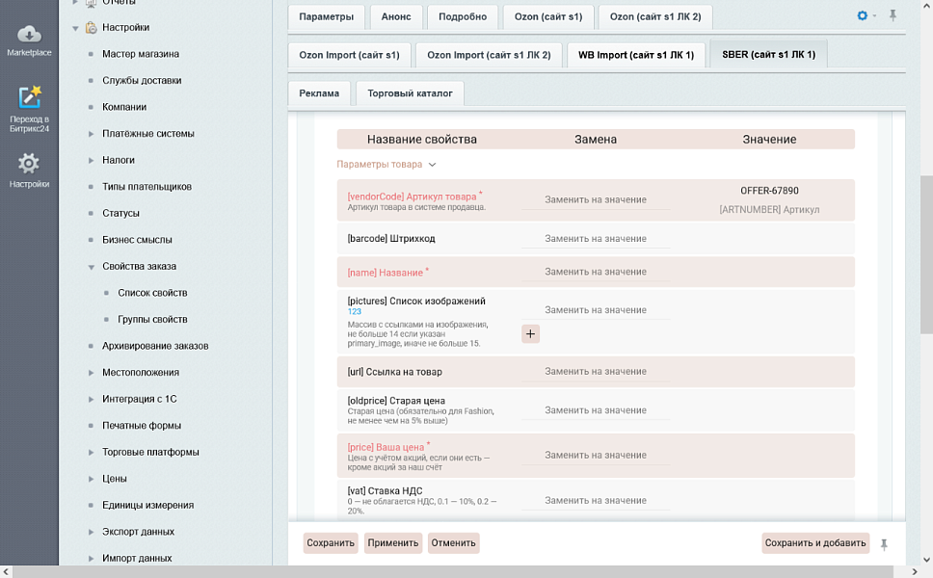Click the Переход в Битрикс24 sidebar icon
This screenshot has width=933, height=578.
pos(29,106)
